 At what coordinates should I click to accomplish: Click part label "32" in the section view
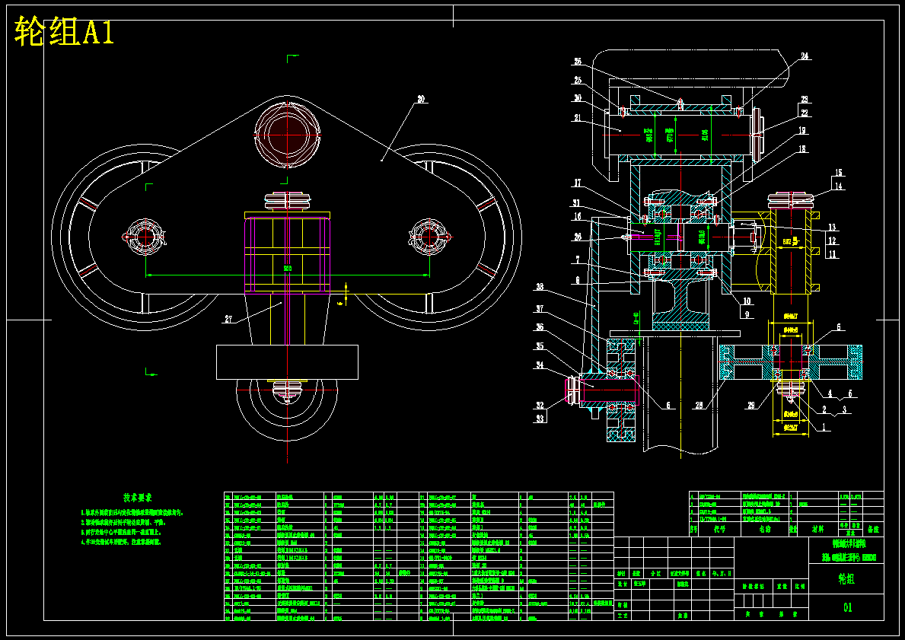(x=540, y=405)
